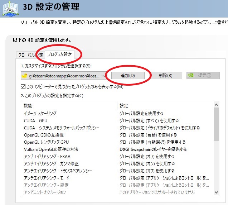This screenshot has height=205, width=228.
Task: Click グローバル設定を使用する value for image scaling
Action: pos(141,113)
